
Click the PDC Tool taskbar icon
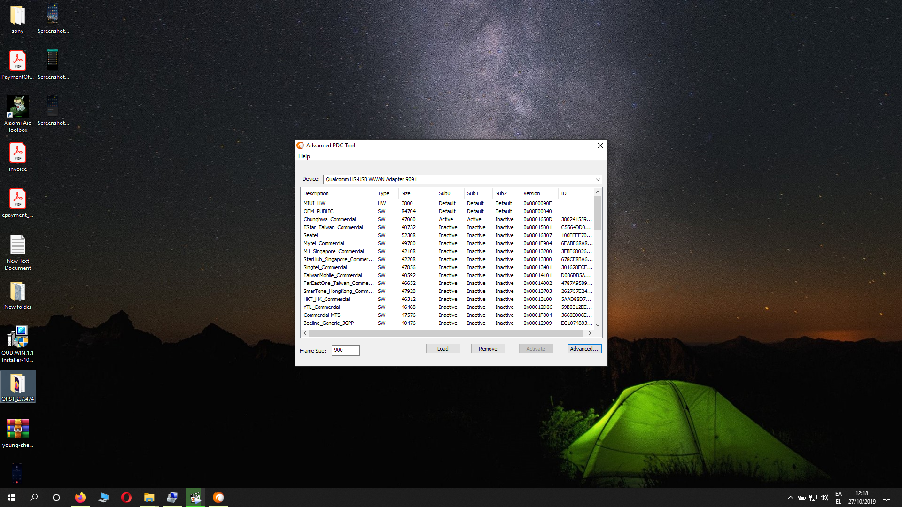coord(218,498)
